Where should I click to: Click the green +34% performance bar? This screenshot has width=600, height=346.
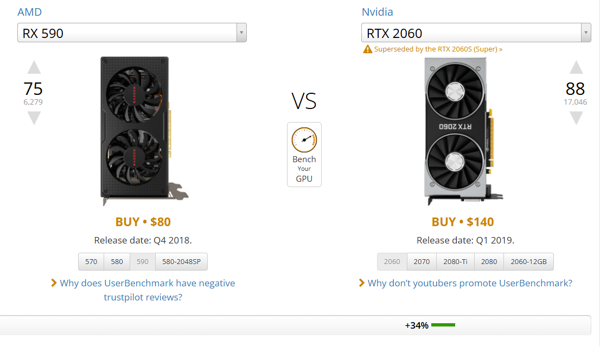point(443,325)
